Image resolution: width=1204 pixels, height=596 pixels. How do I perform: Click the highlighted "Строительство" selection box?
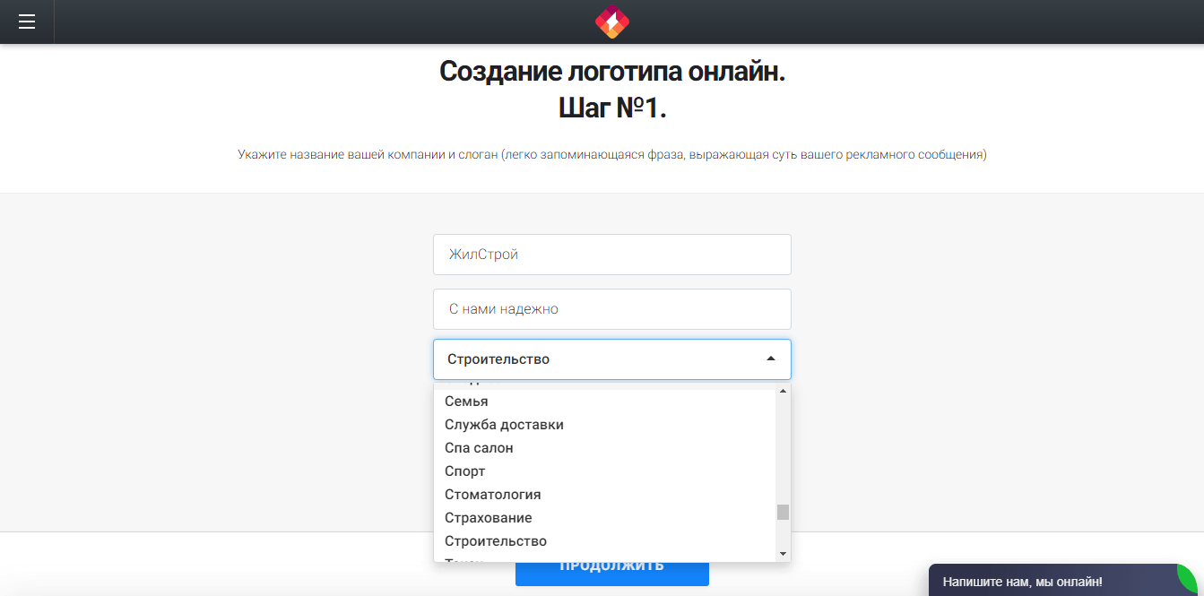pos(612,358)
